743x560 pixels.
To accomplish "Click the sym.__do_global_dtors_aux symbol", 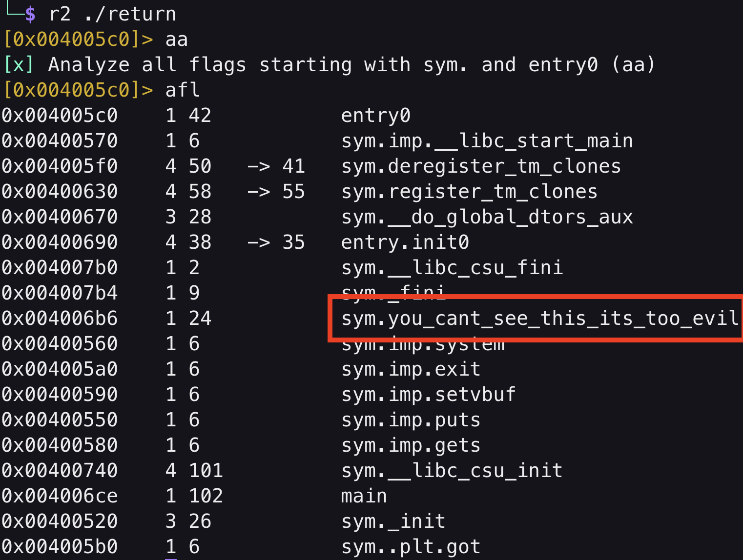I will pos(487,217).
